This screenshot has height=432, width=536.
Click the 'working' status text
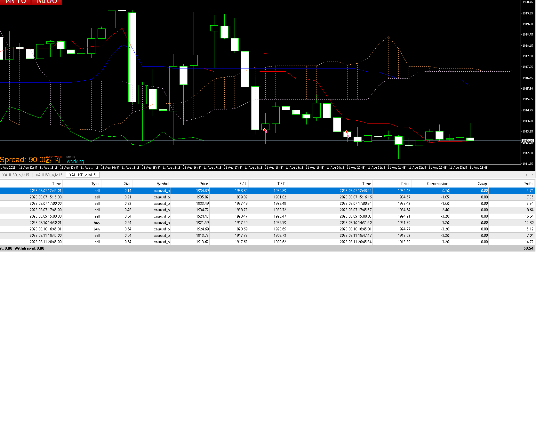(75, 162)
